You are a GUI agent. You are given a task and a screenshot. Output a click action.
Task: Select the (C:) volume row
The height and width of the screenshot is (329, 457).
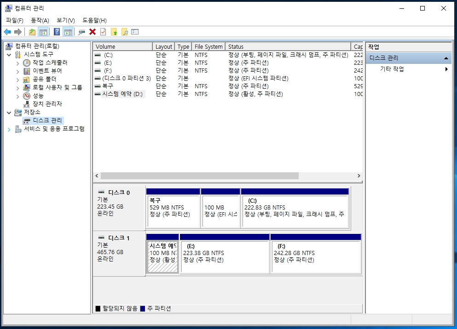tap(228, 55)
